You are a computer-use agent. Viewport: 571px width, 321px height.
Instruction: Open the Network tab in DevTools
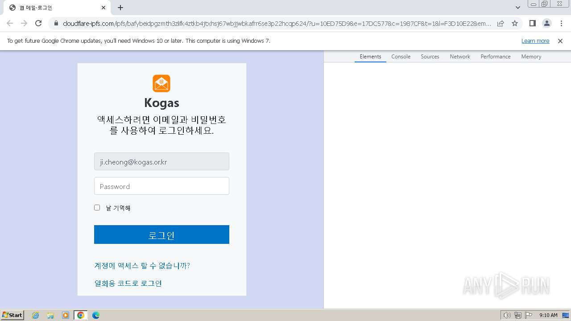pos(460,57)
